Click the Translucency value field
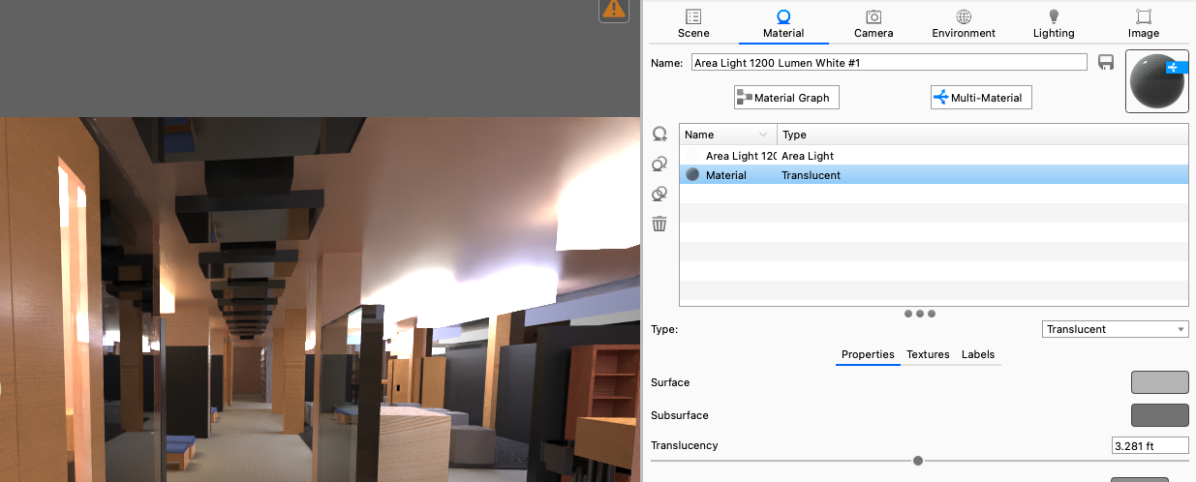This screenshot has width=1196, height=482. [1150, 445]
